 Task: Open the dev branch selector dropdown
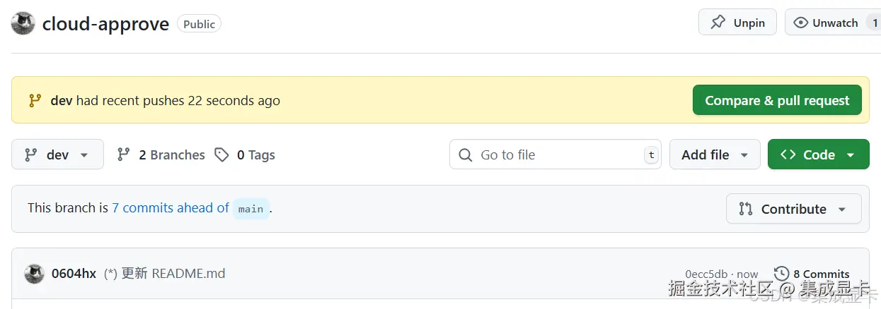point(57,154)
